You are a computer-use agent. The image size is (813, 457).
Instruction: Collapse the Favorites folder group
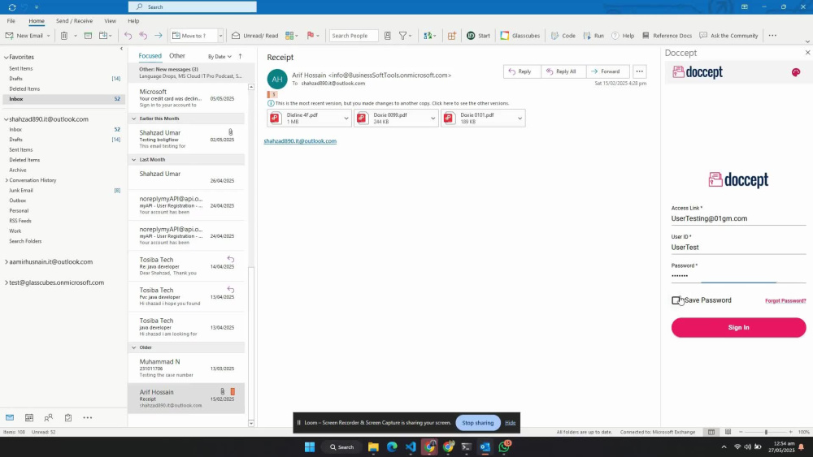(x=7, y=58)
